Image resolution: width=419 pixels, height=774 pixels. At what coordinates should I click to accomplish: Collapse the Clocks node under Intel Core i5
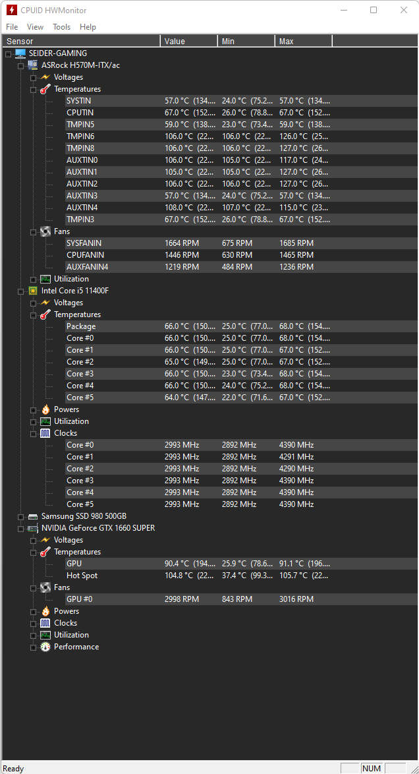click(33, 433)
